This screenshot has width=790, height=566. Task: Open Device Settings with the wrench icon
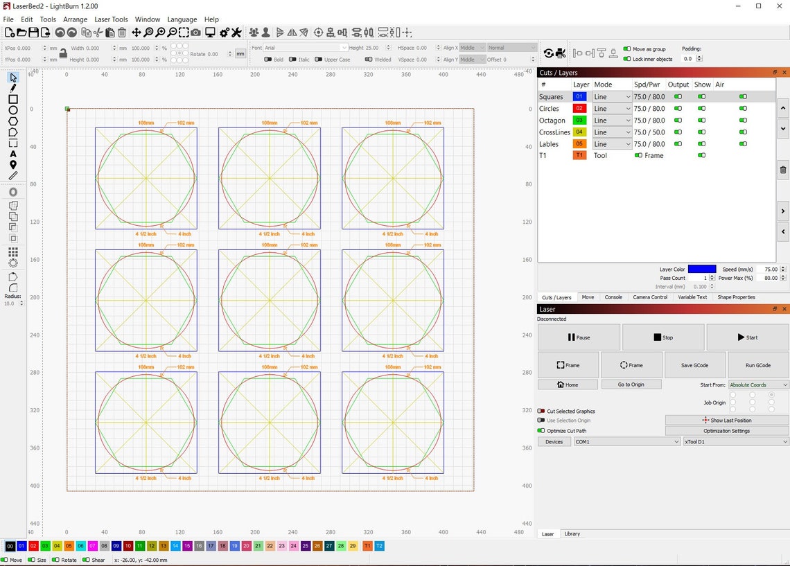pos(236,32)
